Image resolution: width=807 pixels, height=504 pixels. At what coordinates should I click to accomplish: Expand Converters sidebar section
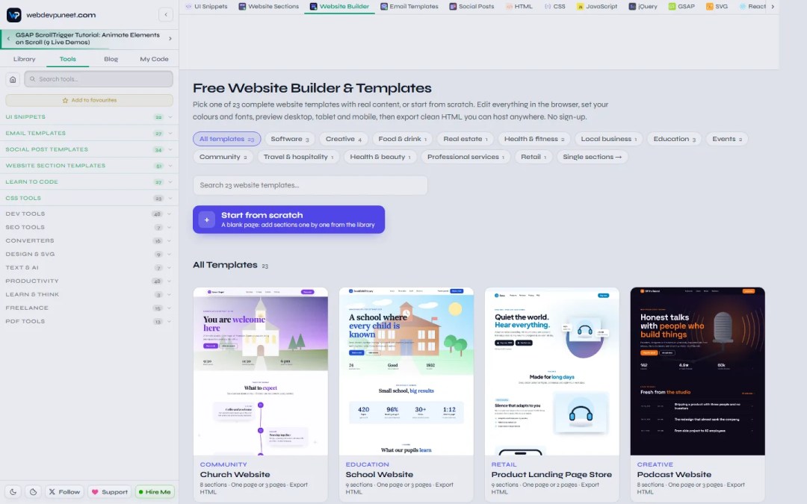click(89, 240)
